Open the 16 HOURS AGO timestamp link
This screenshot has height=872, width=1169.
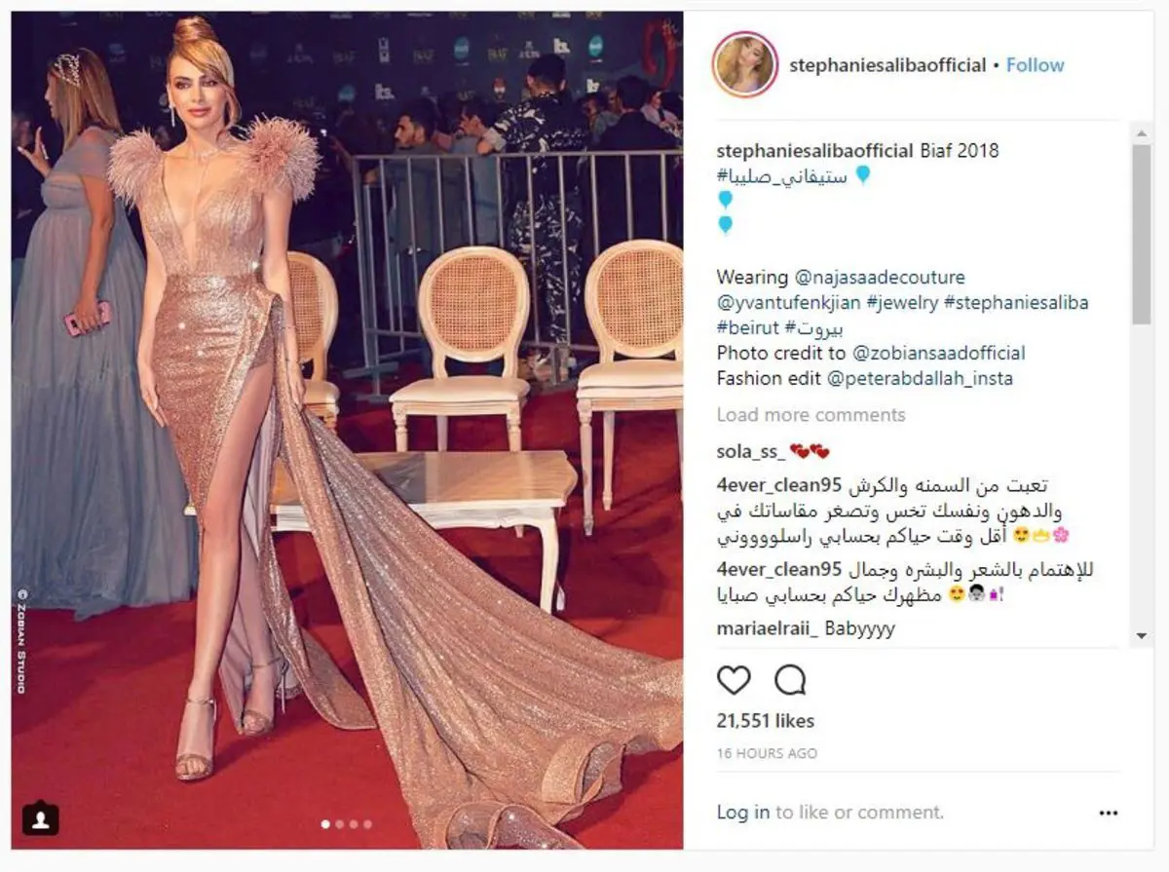coord(767,753)
